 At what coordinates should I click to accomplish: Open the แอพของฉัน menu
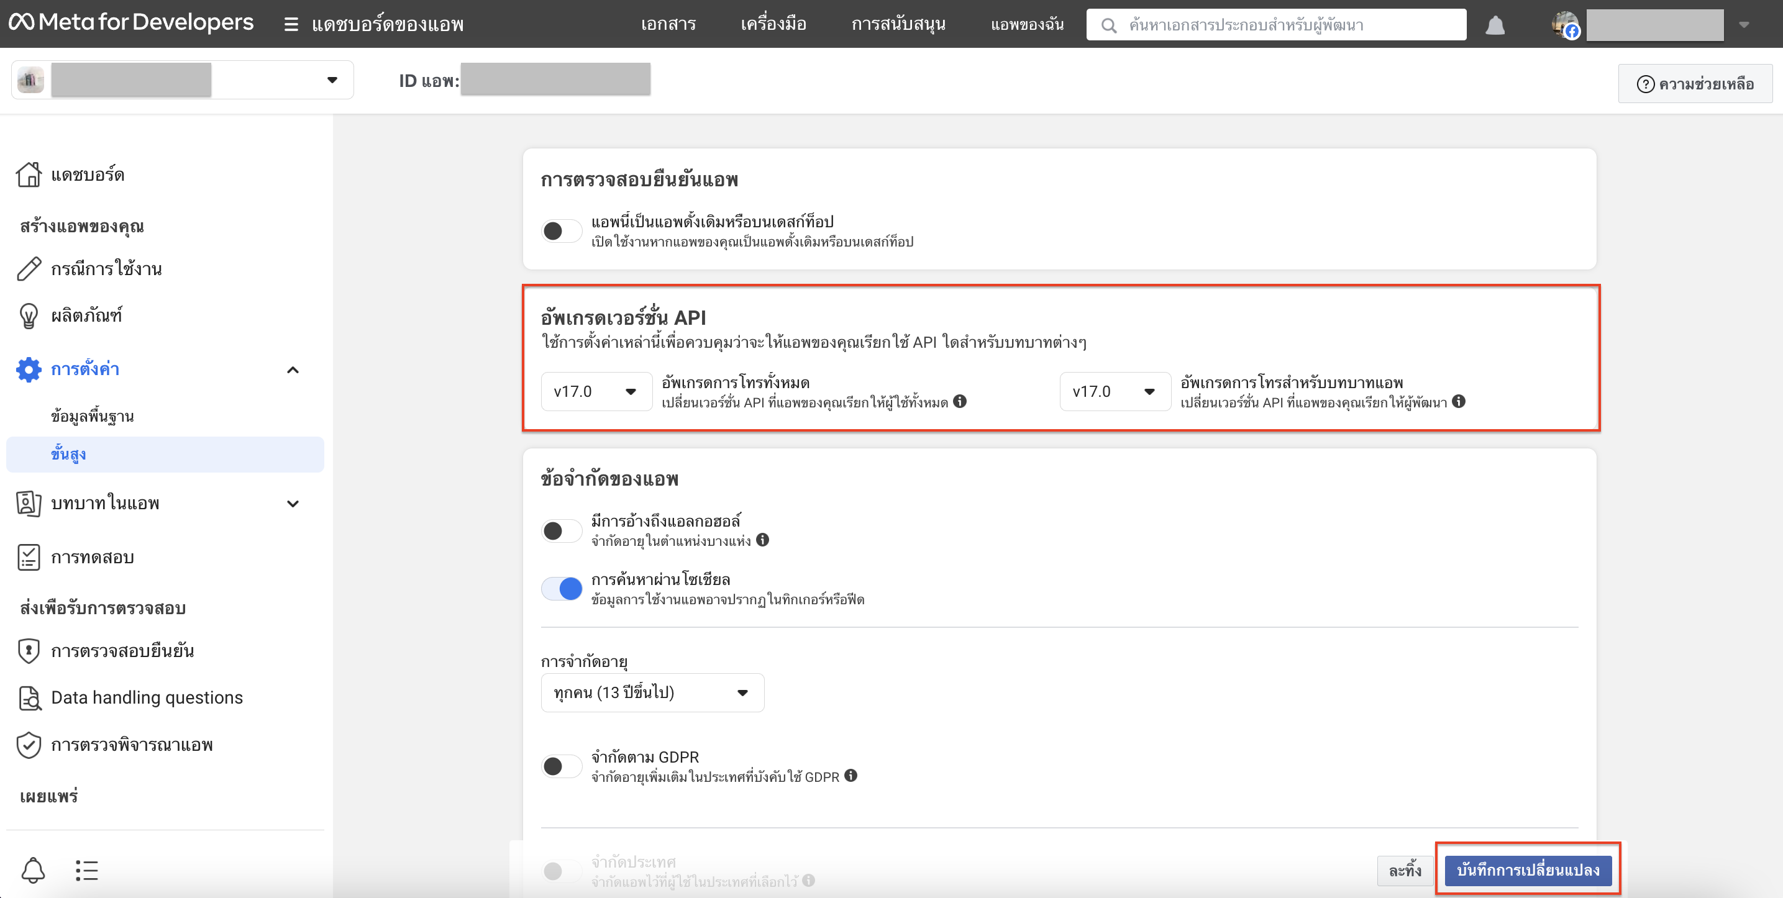point(1027,24)
